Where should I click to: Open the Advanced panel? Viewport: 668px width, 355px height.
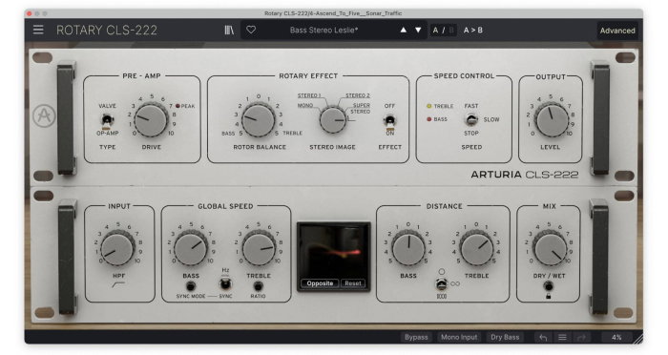click(617, 31)
